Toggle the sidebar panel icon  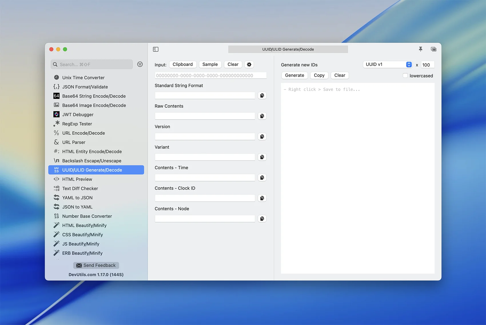pos(156,49)
